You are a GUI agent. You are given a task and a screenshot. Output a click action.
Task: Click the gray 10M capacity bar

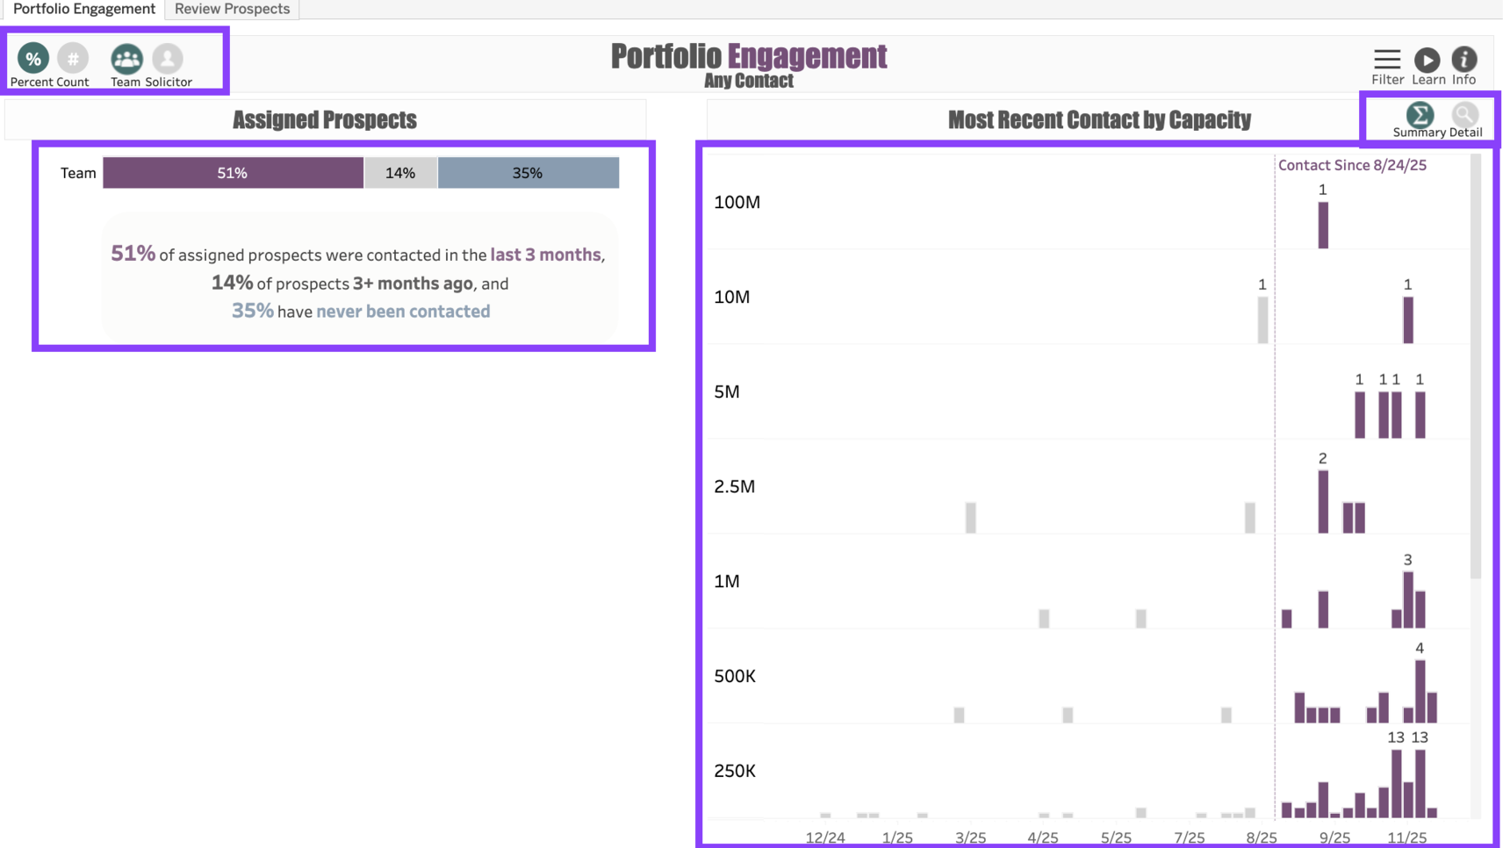(1262, 320)
